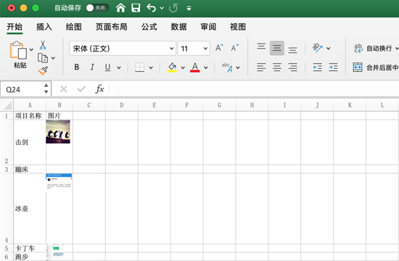Increase font size with larger A

(x=219, y=48)
